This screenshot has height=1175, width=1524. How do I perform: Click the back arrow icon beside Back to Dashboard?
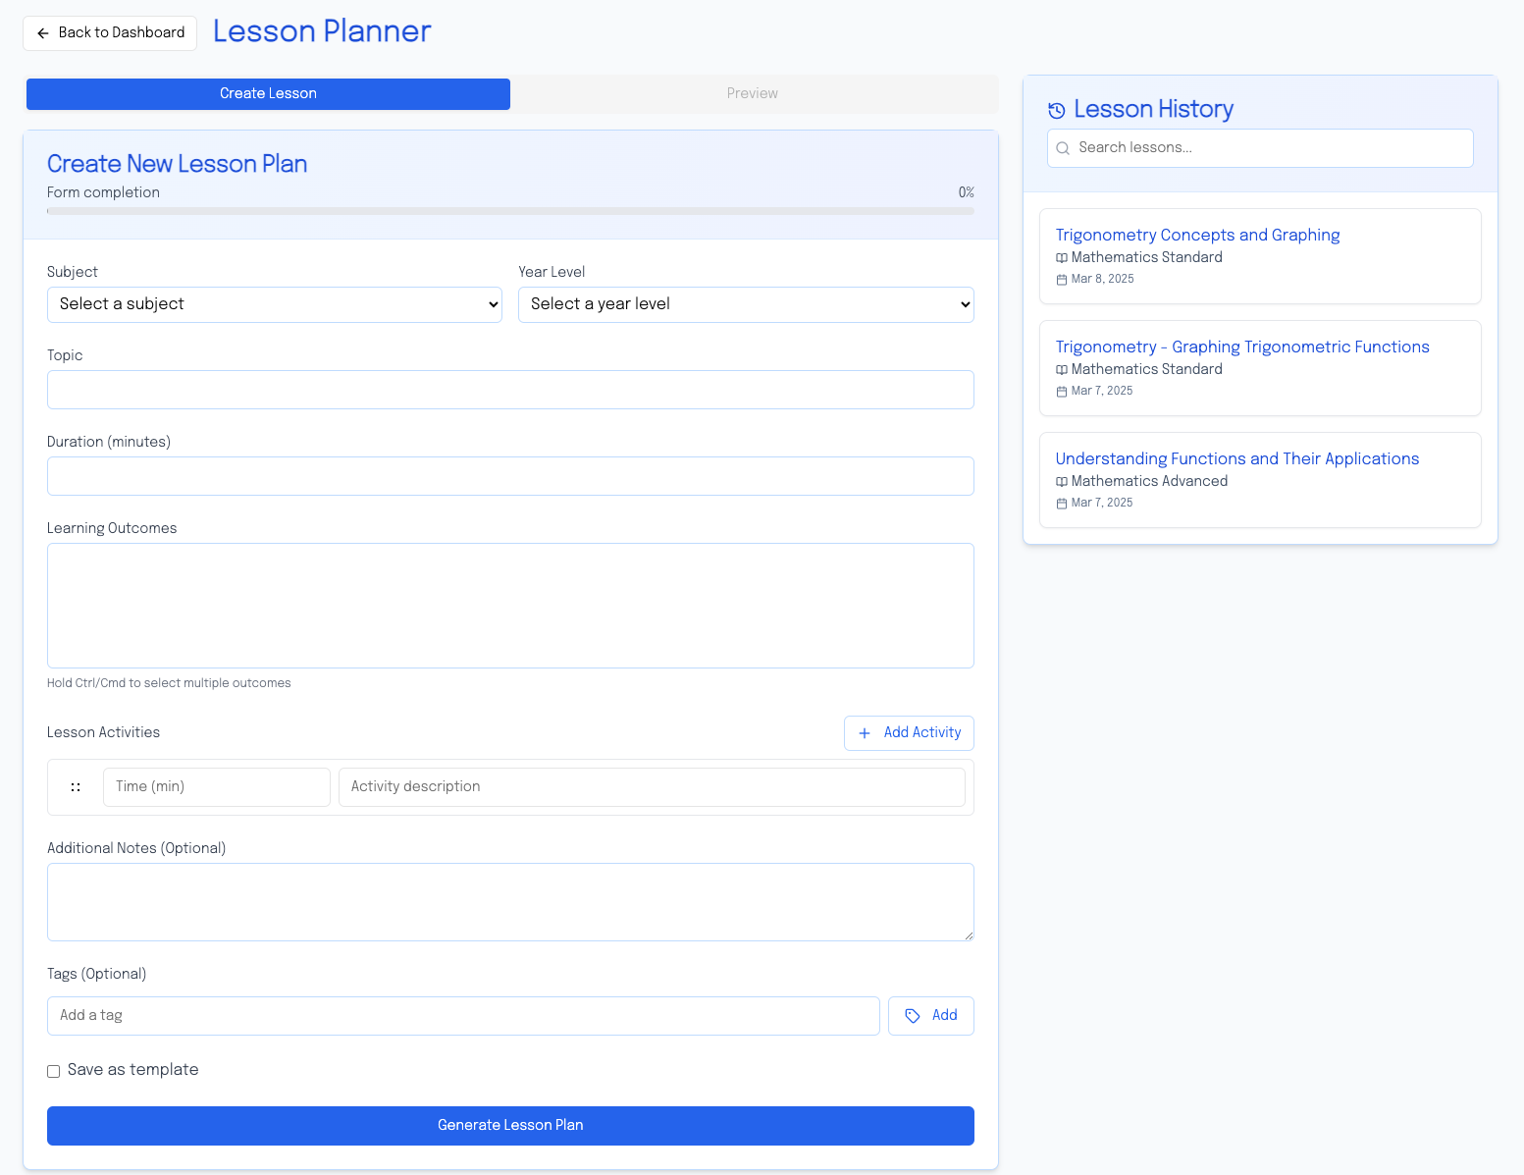pos(42,32)
